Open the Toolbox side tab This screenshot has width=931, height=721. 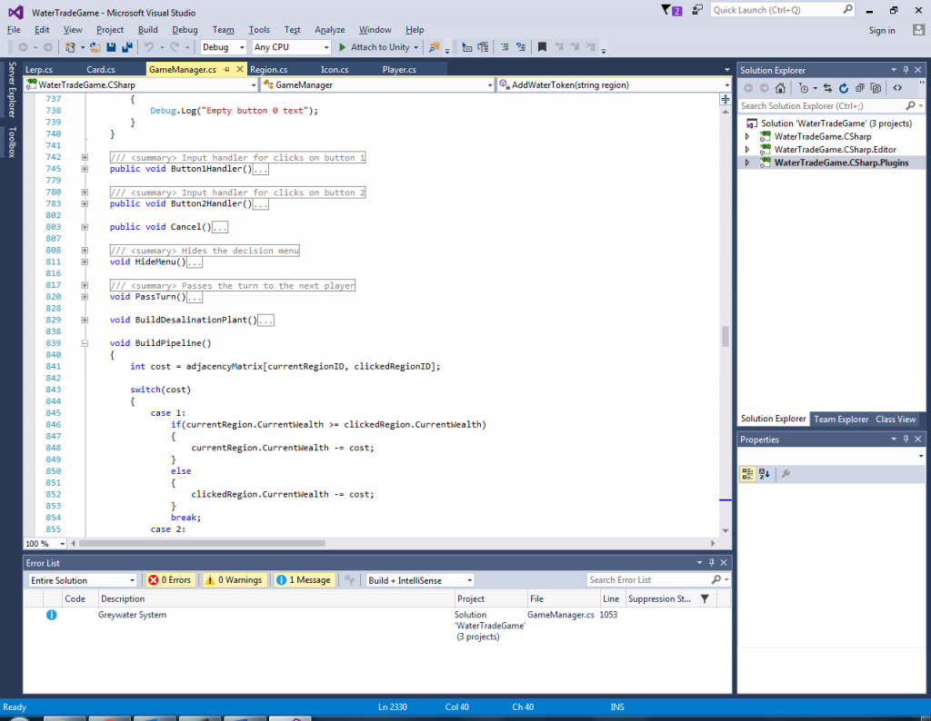(11, 143)
